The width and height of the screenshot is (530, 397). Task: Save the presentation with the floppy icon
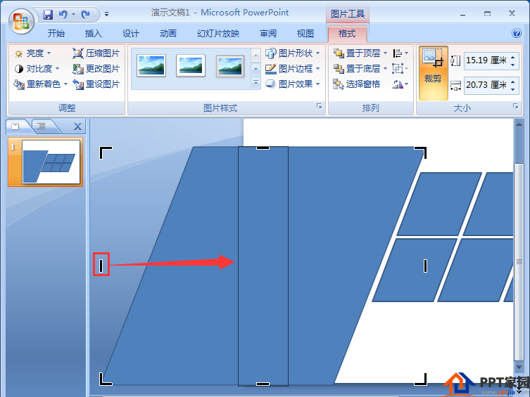coord(48,14)
